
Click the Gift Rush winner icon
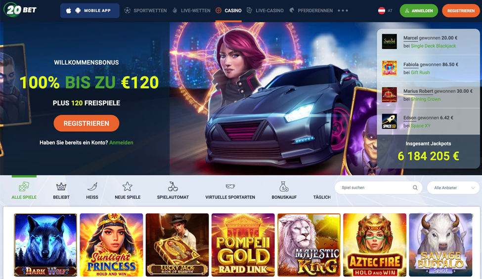click(389, 68)
